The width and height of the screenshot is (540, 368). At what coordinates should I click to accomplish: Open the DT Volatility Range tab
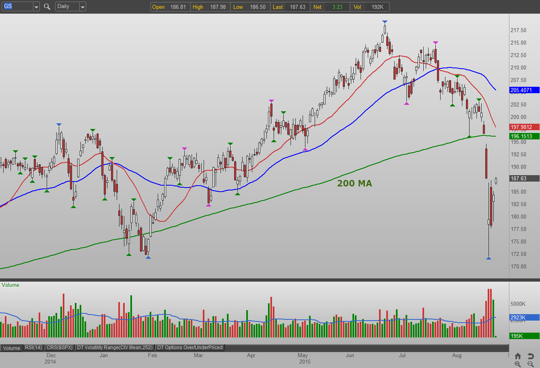coord(115,348)
